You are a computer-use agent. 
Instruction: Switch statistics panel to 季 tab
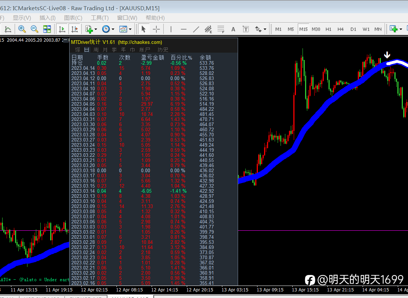[x=114, y=50]
